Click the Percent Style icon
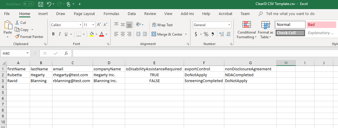Screen dimensions: 338x128 (206, 34)
